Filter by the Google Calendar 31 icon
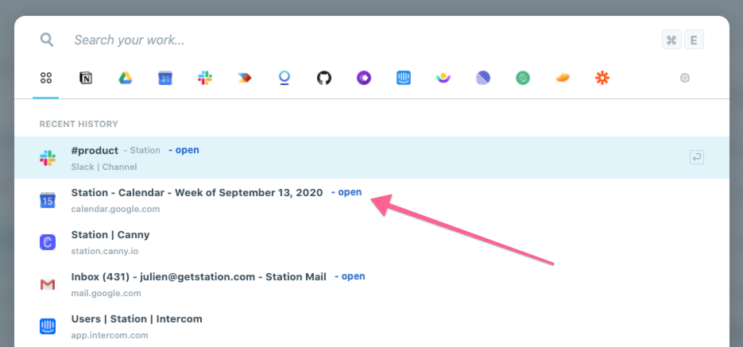 coord(165,78)
